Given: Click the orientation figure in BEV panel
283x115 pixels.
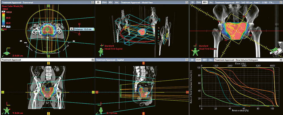Looking at the screenshot, I should pyautogui.click(x=194, y=51).
